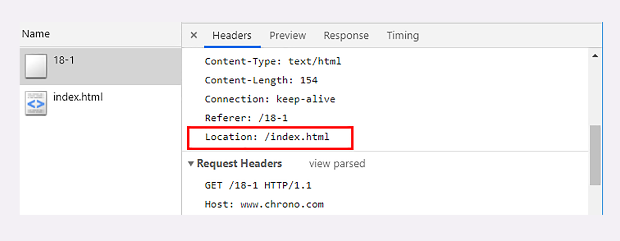620x241 pixels.
Task: Click the Name column header
Action: [36, 34]
